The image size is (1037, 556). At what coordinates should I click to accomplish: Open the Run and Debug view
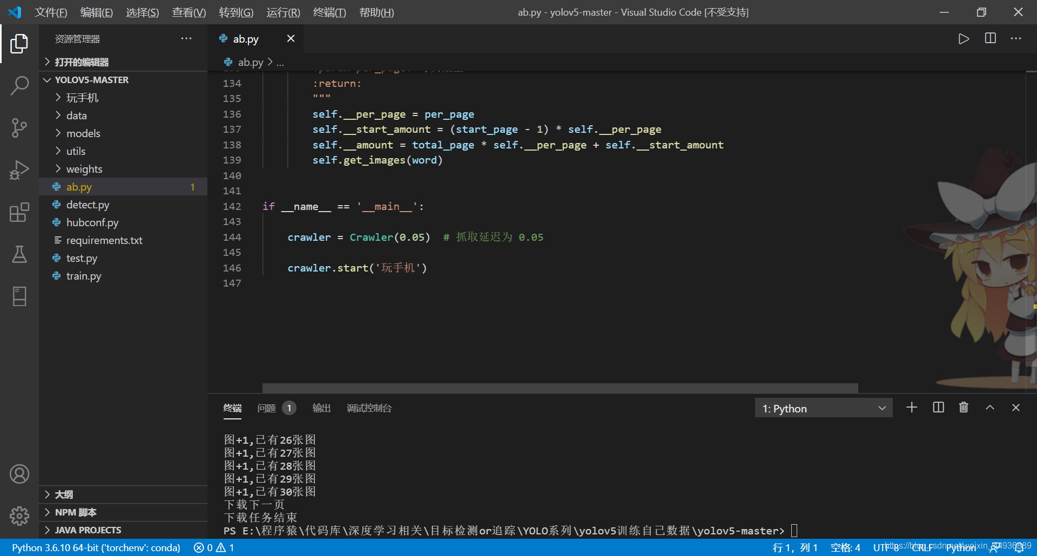pyautogui.click(x=19, y=170)
